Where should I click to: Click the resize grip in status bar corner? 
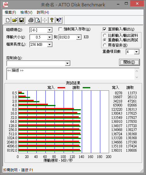tap(142, 171)
